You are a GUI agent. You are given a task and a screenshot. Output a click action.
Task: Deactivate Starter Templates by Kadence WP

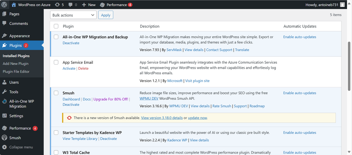[x=109, y=139]
